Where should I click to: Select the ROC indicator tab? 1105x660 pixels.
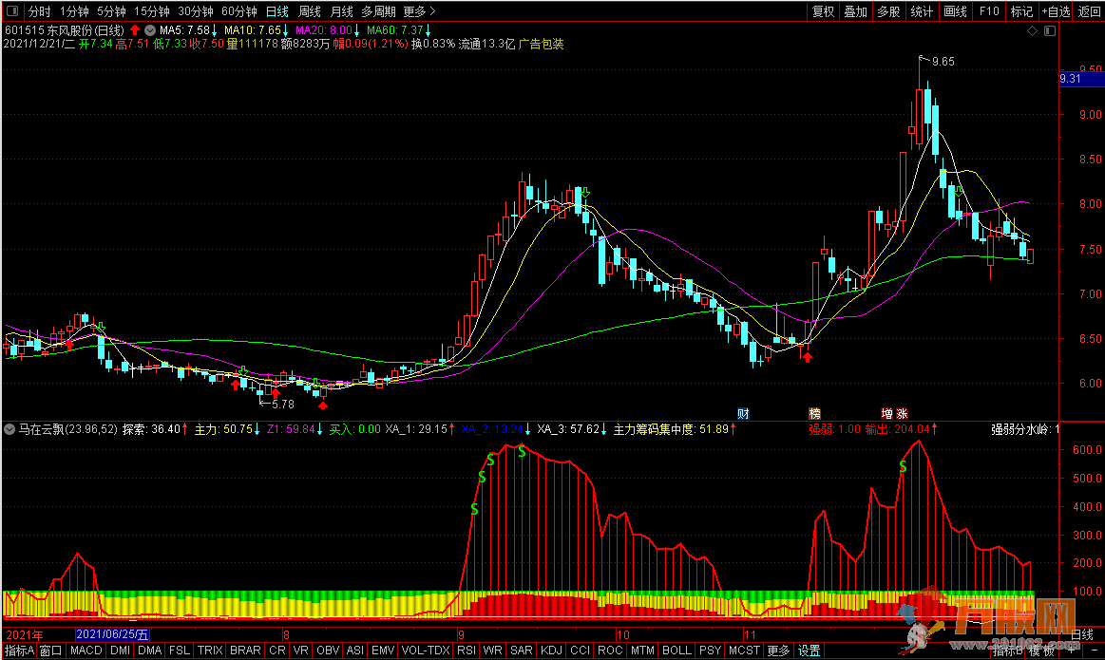point(610,651)
